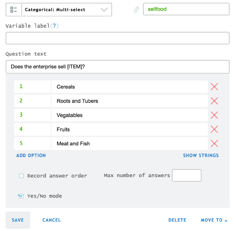Toggle the Yes/No mode checkbox
Image resolution: width=236 pixels, height=231 pixels.
coord(21,196)
